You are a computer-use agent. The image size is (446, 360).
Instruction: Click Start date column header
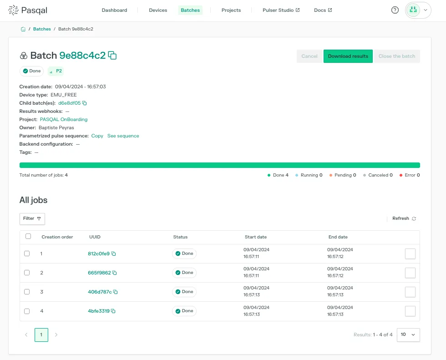[x=256, y=237]
